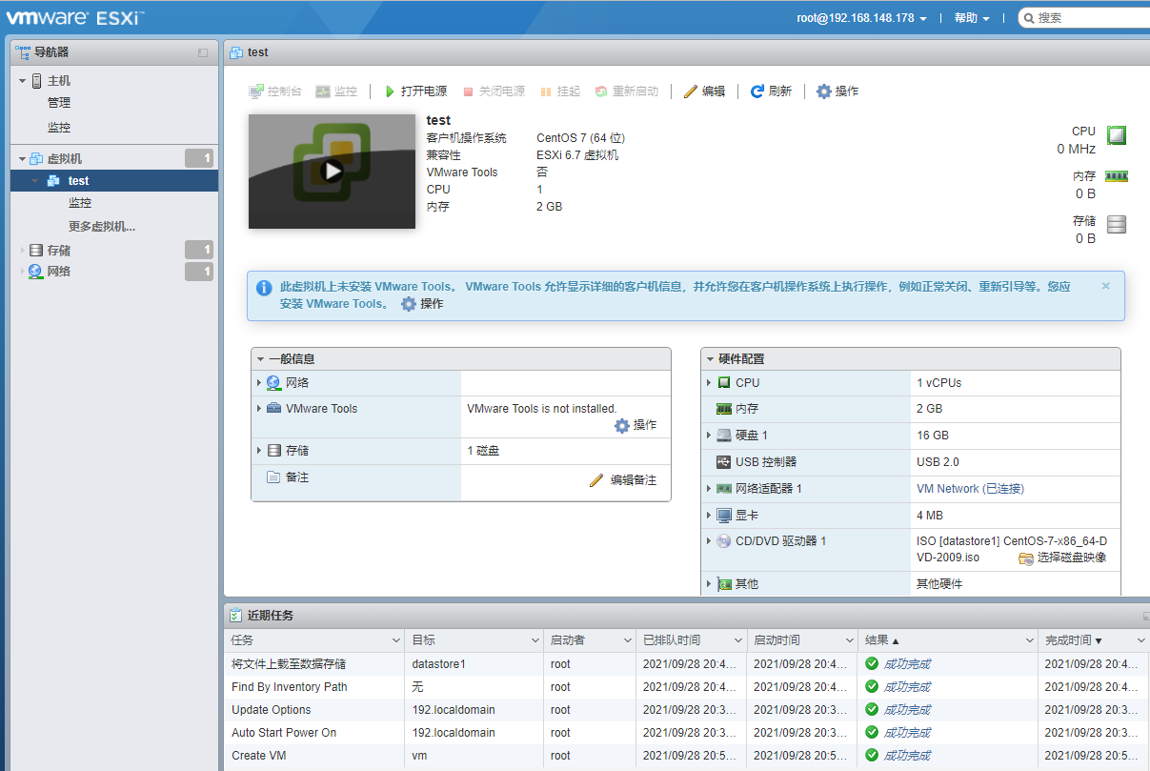Click the Storage count badge in navigator
Viewport: 1150px width, 771px height.
199,251
